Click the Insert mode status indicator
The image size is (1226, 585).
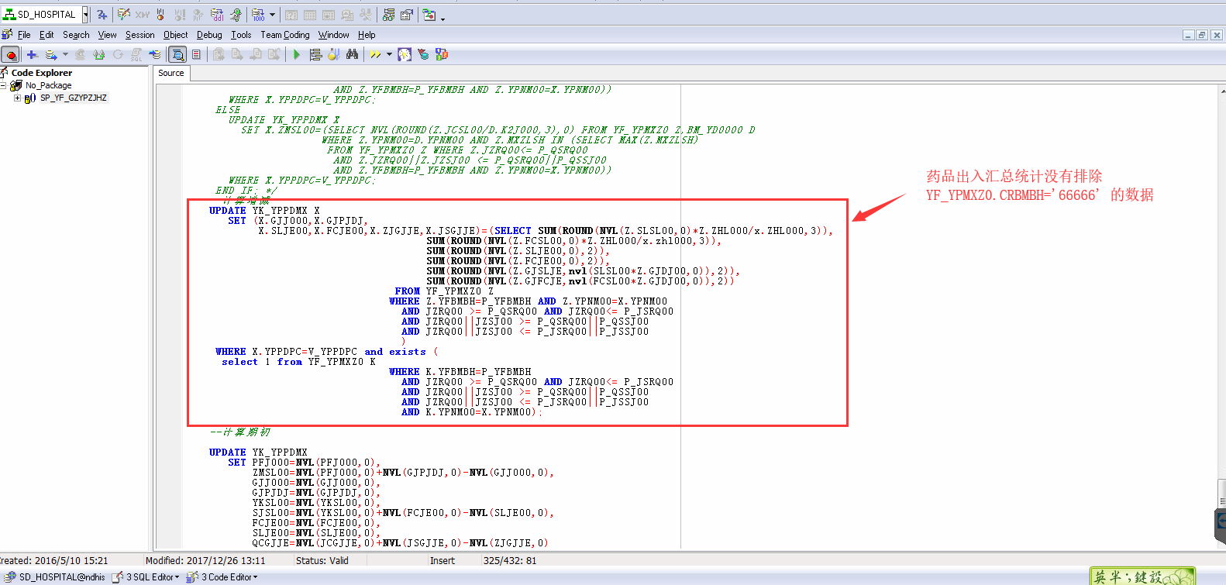[443, 560]
